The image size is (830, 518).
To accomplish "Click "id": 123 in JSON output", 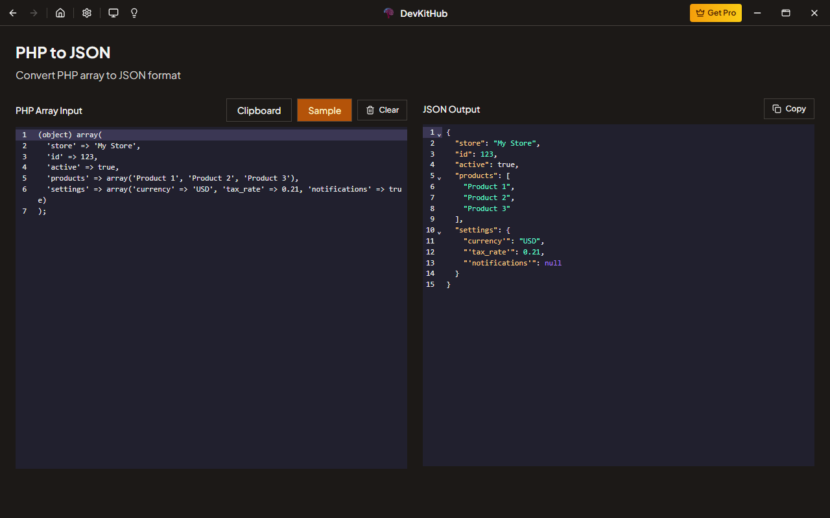I will click(x=476, y=154).
